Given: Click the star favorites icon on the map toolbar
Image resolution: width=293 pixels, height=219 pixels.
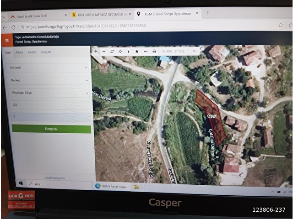Looking at the screenshot, I should click(x=137, y=52).
